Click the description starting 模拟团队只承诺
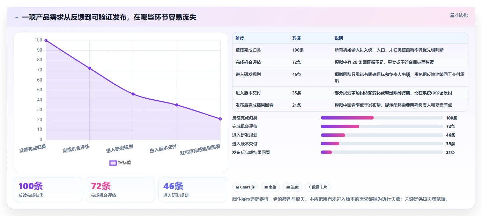482x216 pixels. pyautogui.click(x=399, y=77)
